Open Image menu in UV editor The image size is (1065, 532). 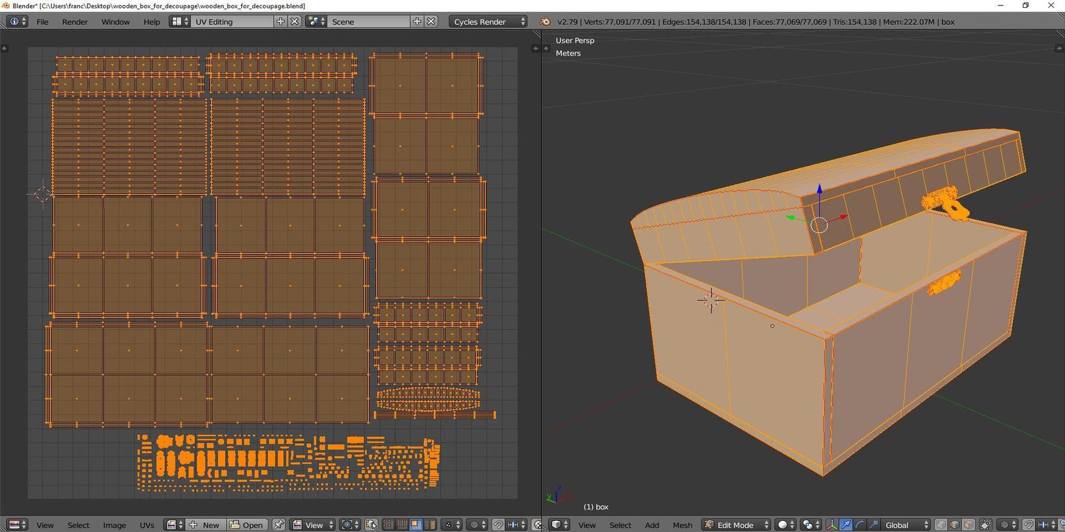(114, 525)
